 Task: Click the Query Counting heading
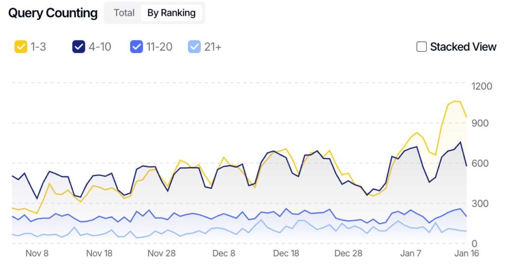coord(53,13)
